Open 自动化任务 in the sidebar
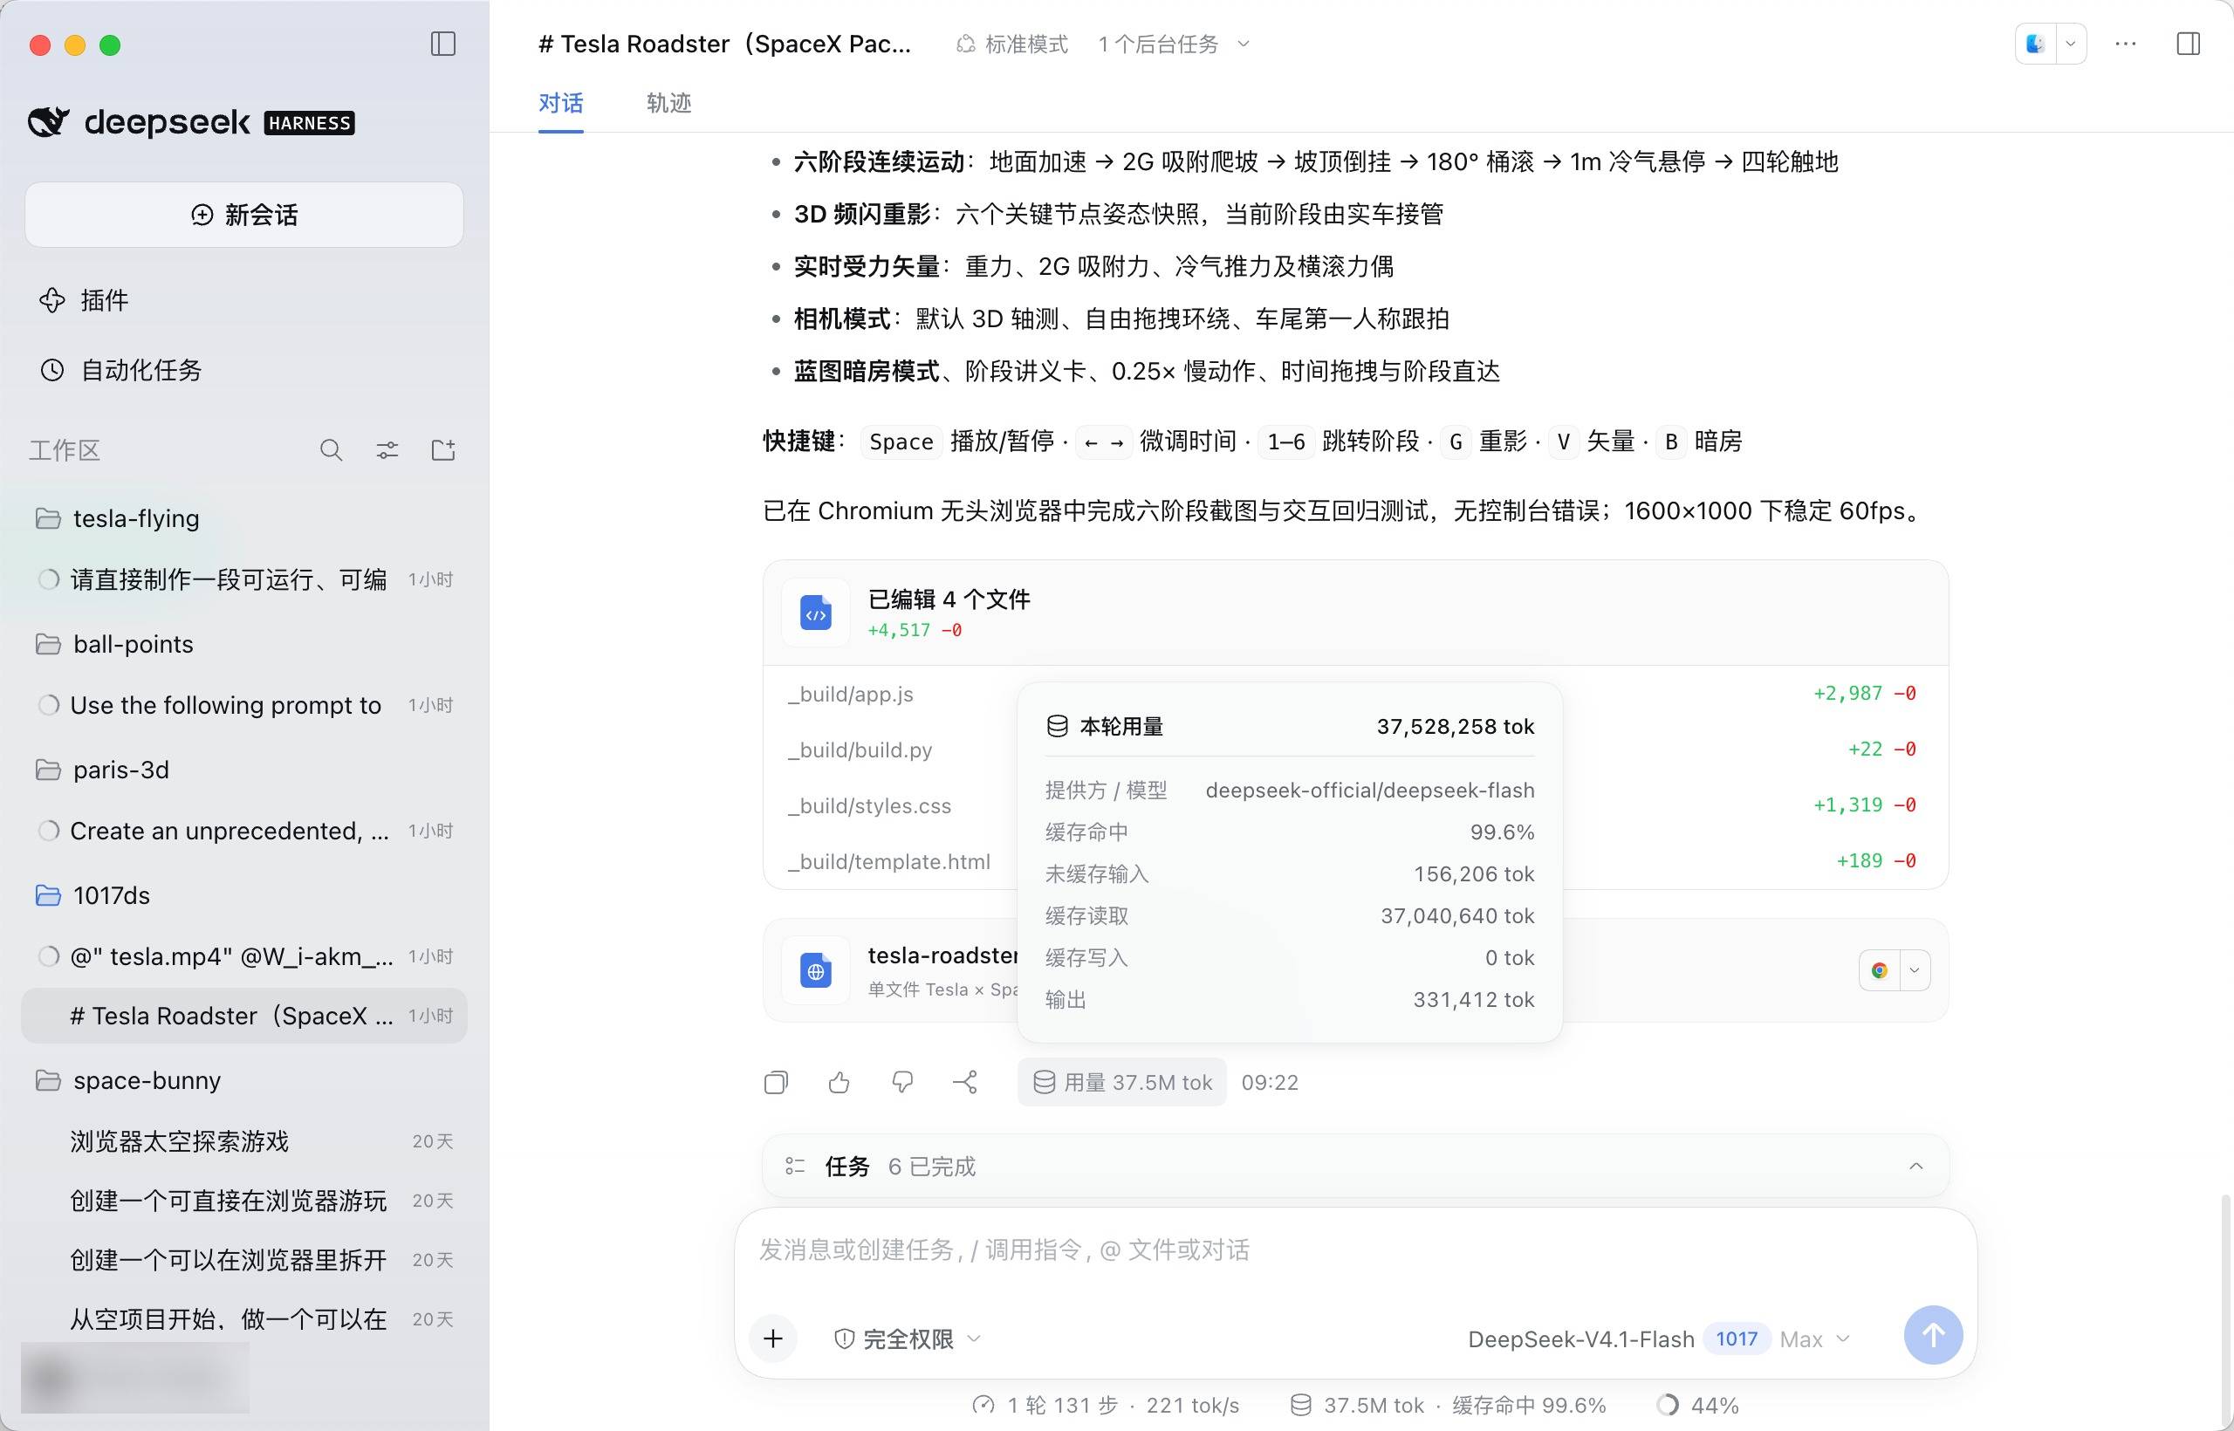 pos(243,370)
